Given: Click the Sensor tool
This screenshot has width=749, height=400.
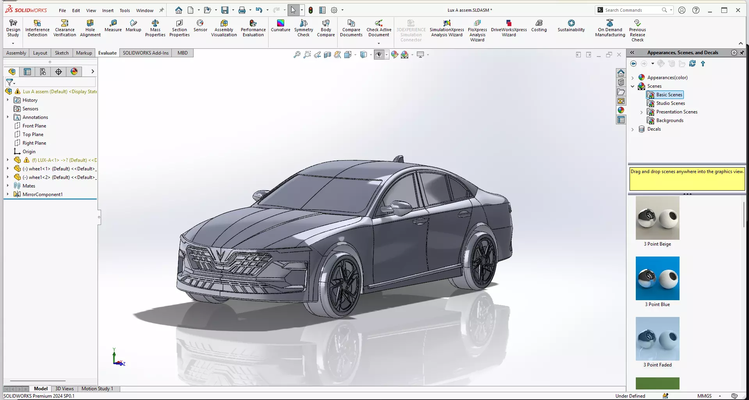Looking at the screenshot, I should pos(200,26).
